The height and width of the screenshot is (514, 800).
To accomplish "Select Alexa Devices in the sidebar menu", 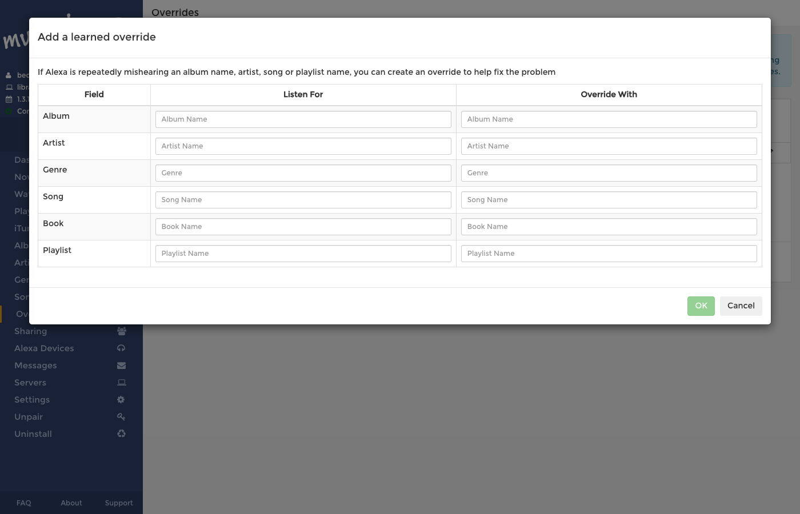I will (x=44, y=348).
